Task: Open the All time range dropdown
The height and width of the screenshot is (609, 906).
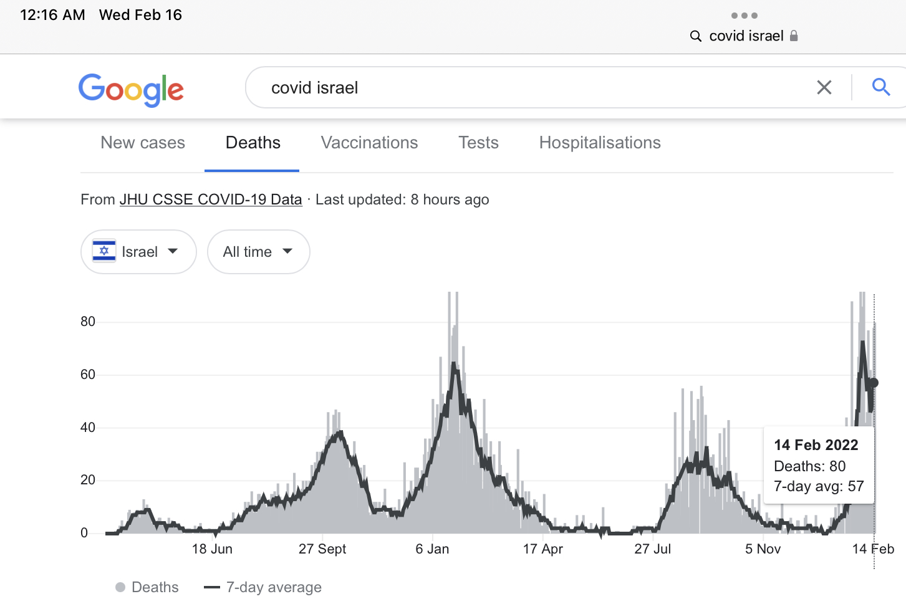Action: [x=258, y=252]
